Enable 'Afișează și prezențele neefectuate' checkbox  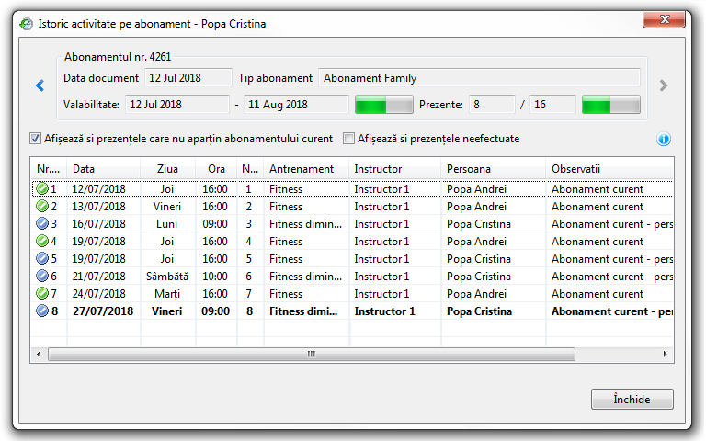click(x=349, y=140)
